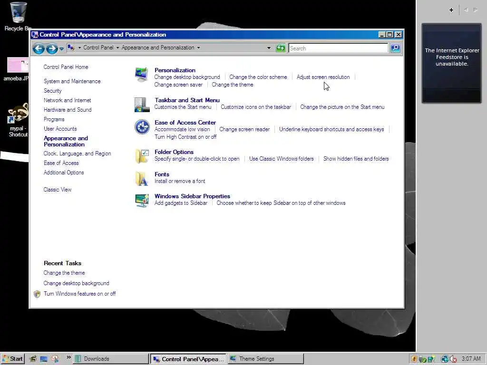Open Windows Sidebar Properties heading

[192, 196]
